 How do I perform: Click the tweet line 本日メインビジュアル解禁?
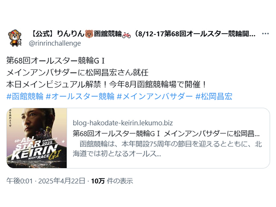[107, 85]
